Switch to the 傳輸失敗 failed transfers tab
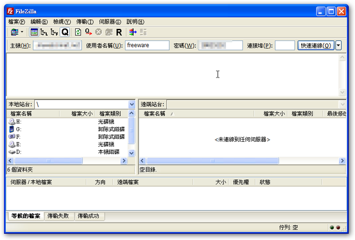The height and width of the screenshot is (240, 355). point(58,216)
